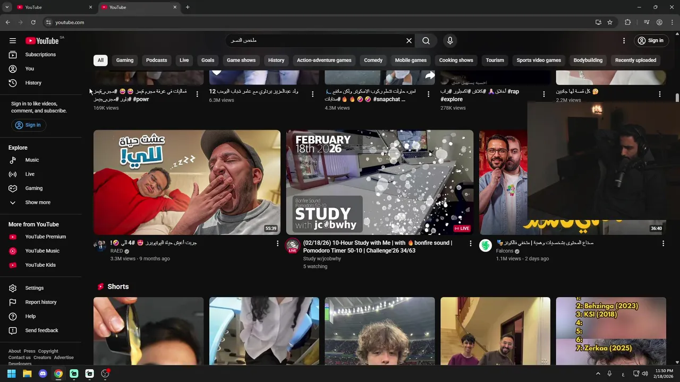Select the Game shows filter chip
The image size is (680, 382).
point(241,60)
